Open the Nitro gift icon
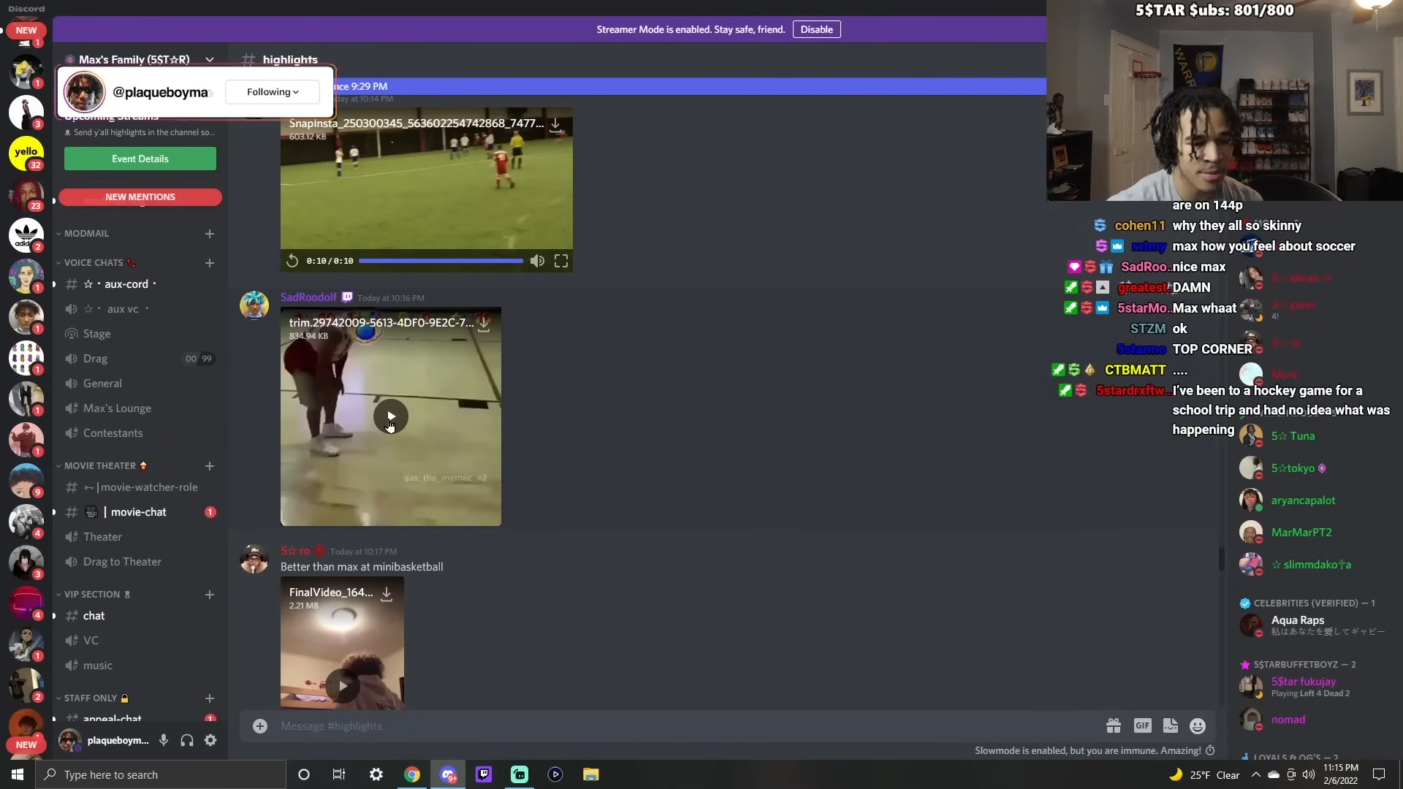1403x789 pixels. click(x=1114, y=725)
